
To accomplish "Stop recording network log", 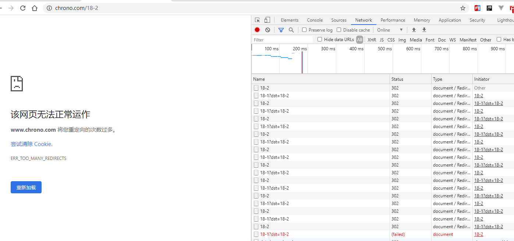I will (257, 30).
